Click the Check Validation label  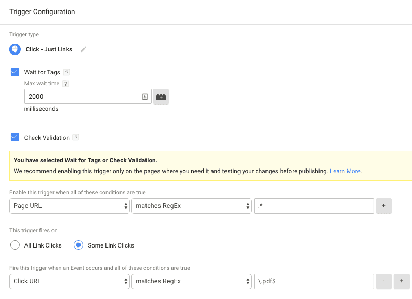[x=47, y=138]
